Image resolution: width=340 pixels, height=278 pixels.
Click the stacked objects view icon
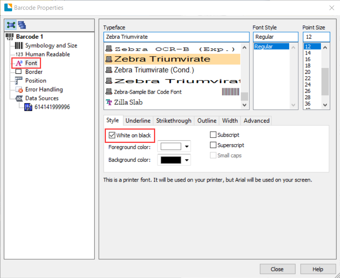22,25
